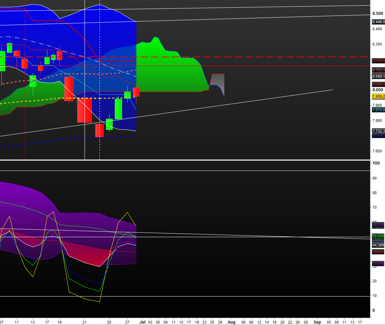The width and height of the screenshot is (385, 325).
Task: Click the 8.400 price axis label
Action: coord(377,29)
